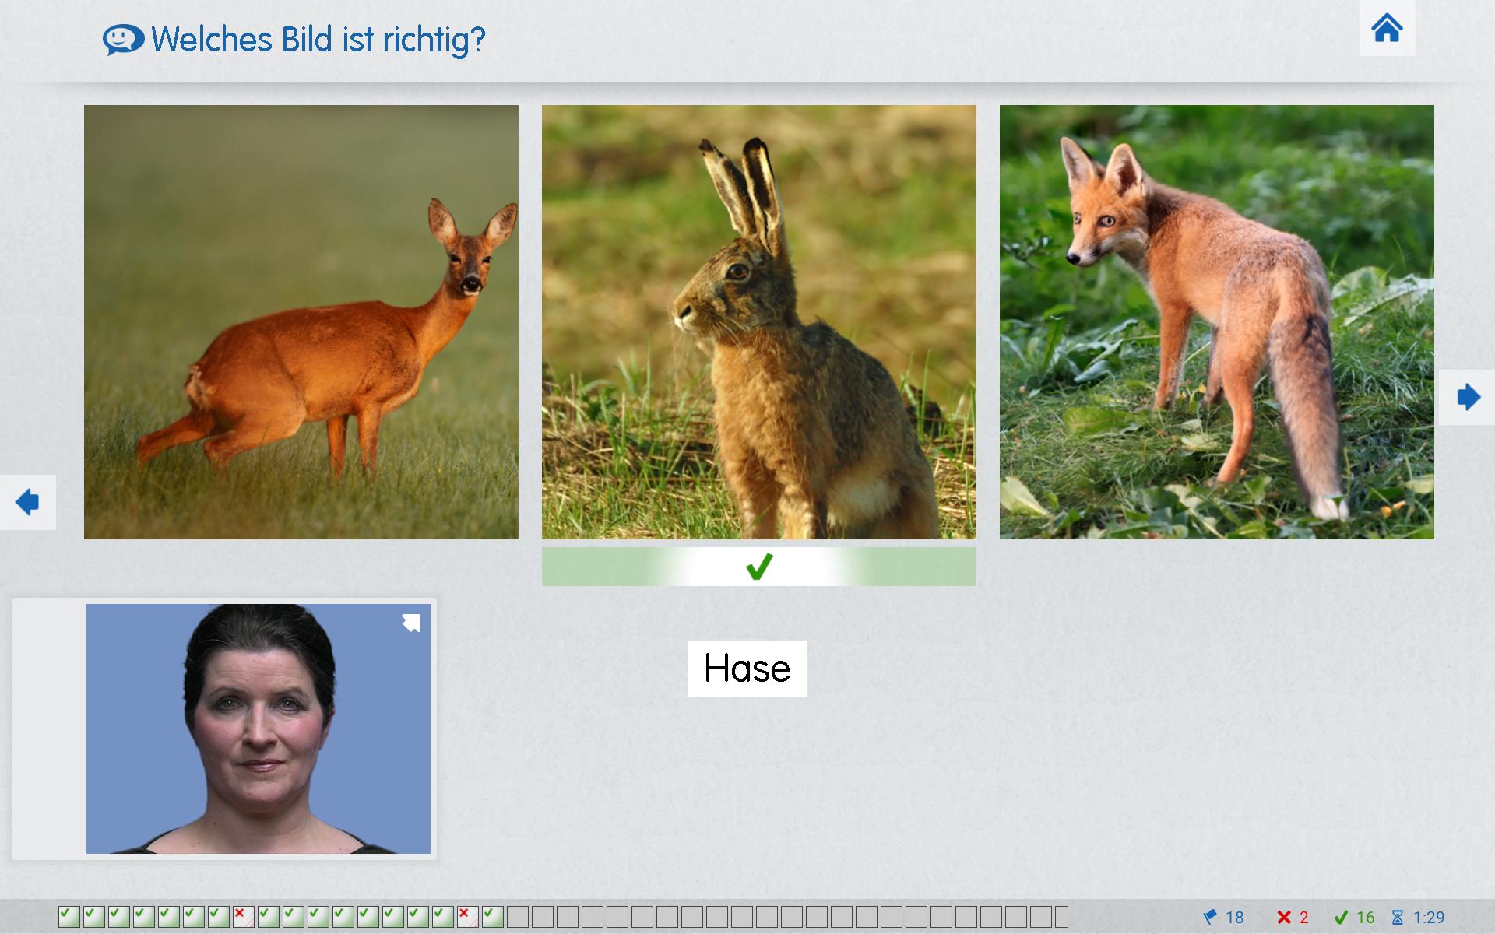
Task: Go to the home screen
Action: pyautogui.click(x=1387, y=28)
